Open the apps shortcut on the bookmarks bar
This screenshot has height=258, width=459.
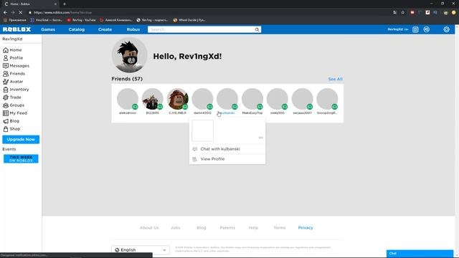(14, 20)
